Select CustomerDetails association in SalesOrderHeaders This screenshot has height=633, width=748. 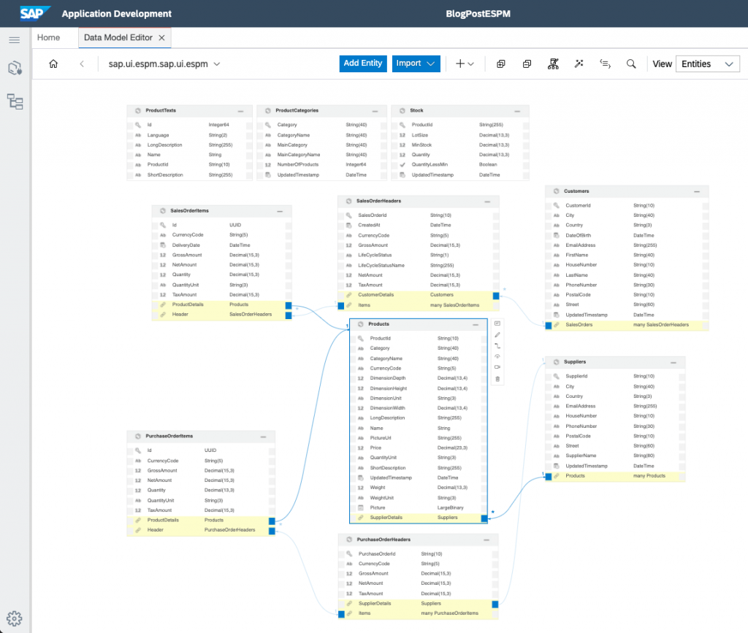pyautogui.click(x=419, y=295)
